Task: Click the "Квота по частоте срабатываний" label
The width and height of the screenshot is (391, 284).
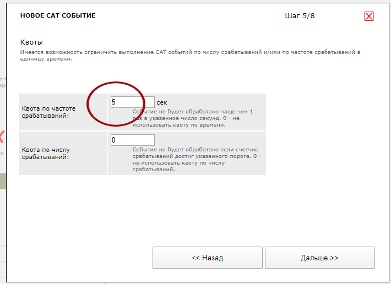Action: point(48,112)
